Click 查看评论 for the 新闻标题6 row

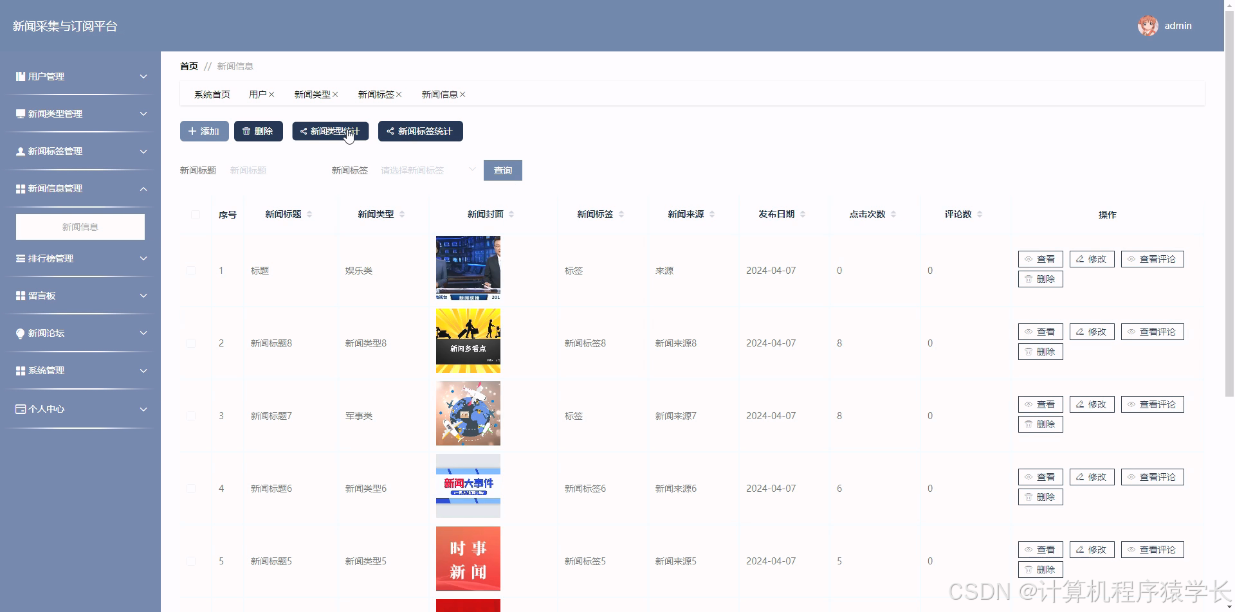[x=1152, y=477]
